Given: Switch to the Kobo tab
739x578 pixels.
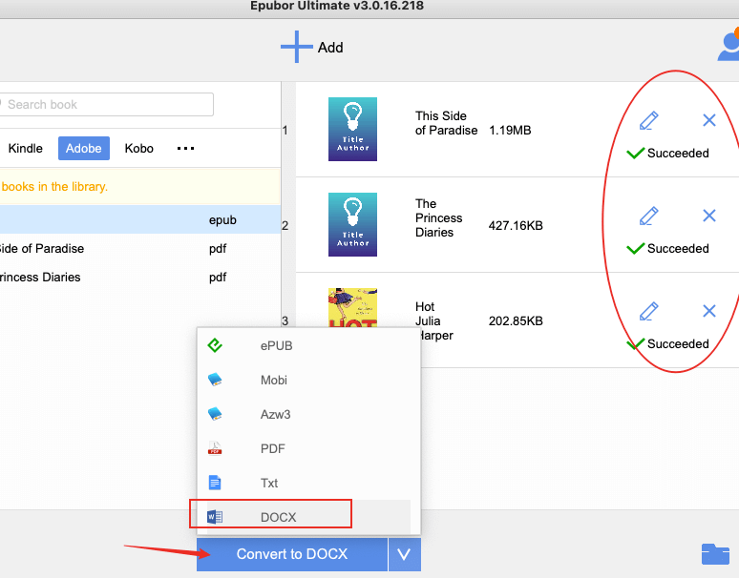Looking at the screenshot, I should 139,148.
